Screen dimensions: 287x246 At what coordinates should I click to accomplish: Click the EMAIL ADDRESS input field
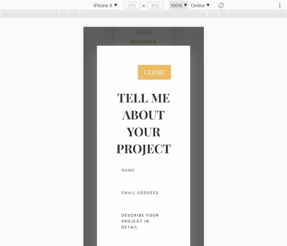(143, 192)
